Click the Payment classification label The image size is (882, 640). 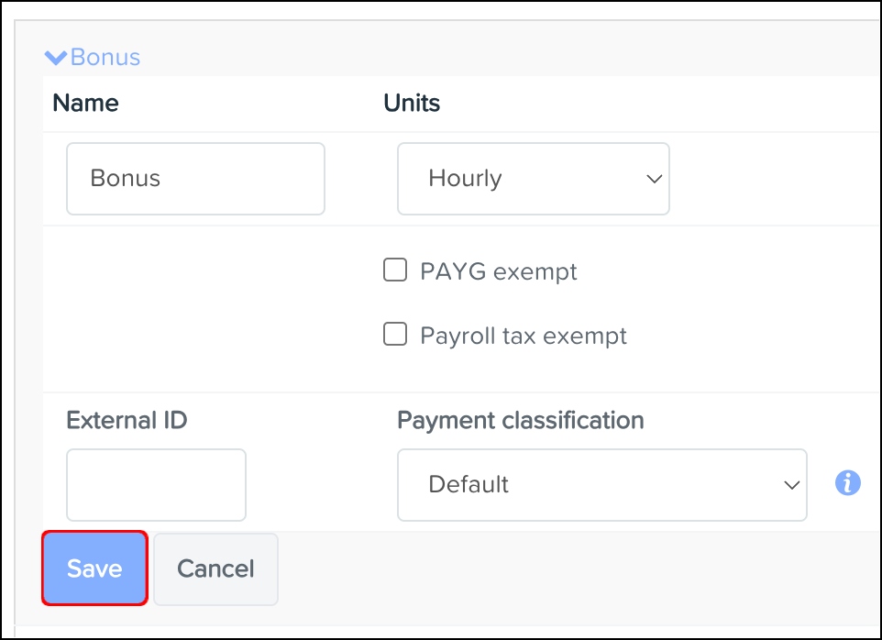[520, 420]
